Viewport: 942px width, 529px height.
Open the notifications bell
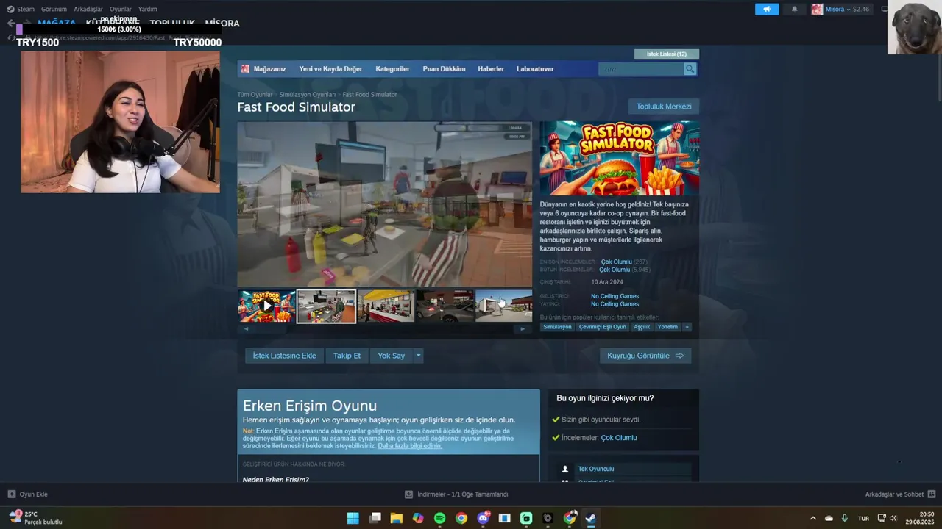[x=794, y=10]
